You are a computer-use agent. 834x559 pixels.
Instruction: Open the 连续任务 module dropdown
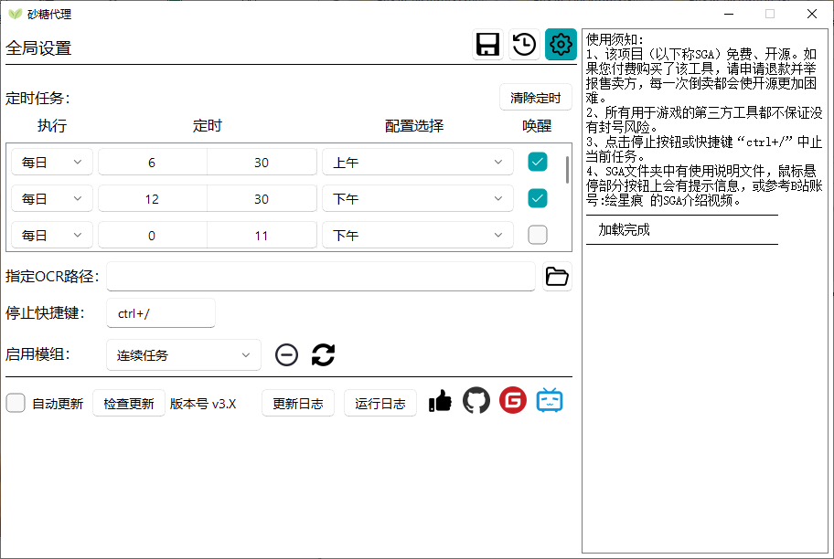pos(184,355)
